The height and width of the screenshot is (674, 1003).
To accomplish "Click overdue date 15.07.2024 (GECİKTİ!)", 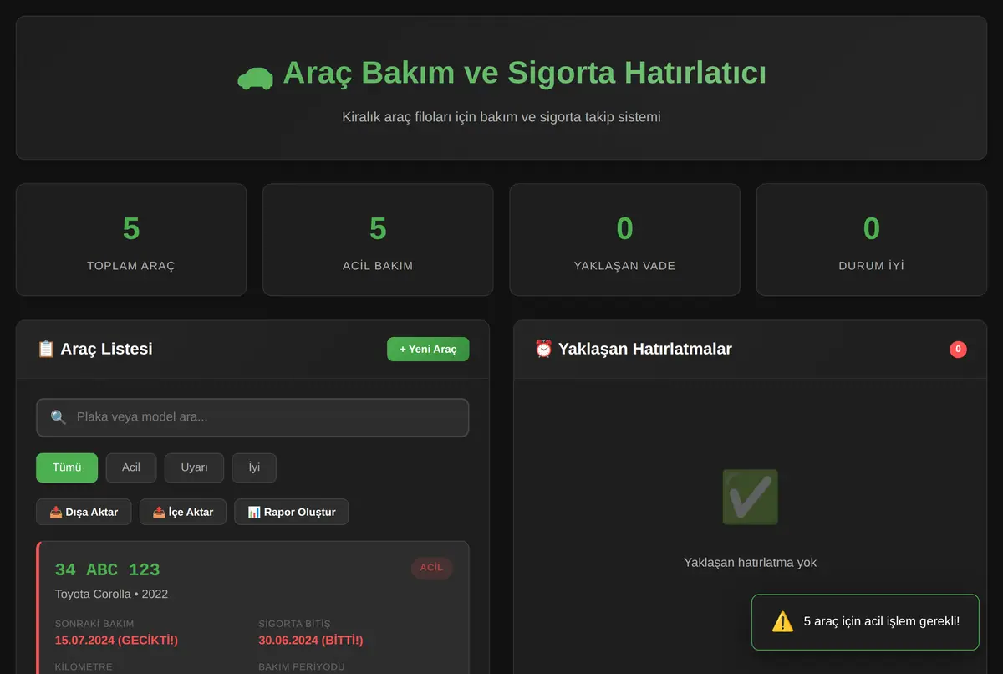I will coord(116,641).
